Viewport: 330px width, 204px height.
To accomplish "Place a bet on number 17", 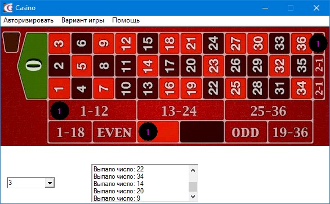I will tap(169, 66).
